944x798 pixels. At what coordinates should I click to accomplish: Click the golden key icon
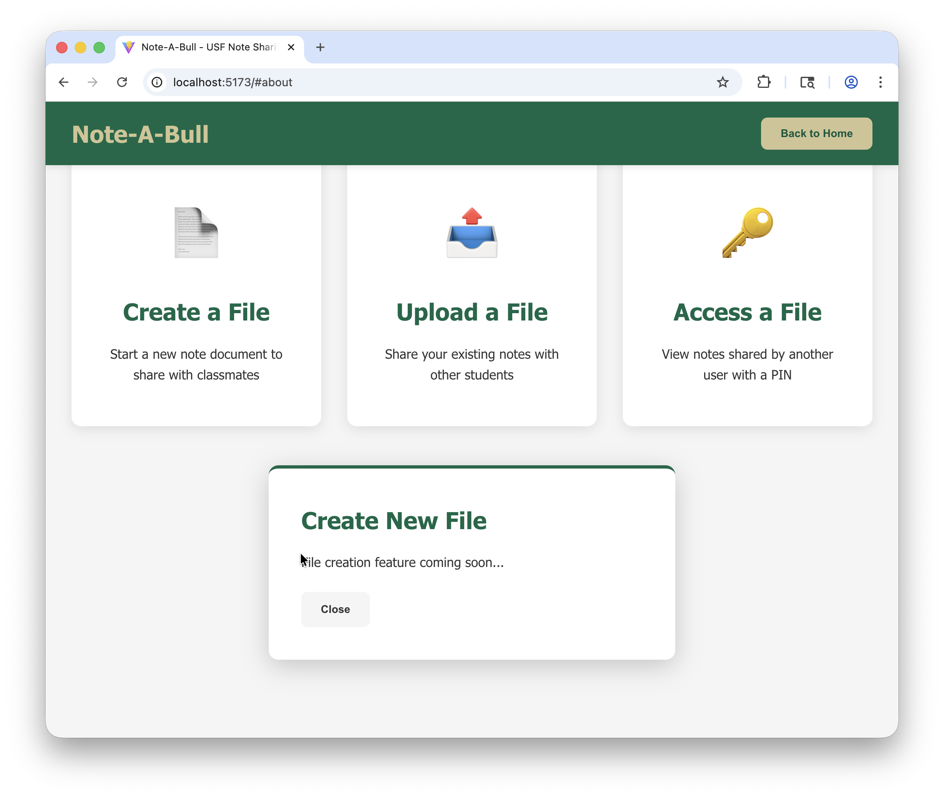(x=747, y=233)
